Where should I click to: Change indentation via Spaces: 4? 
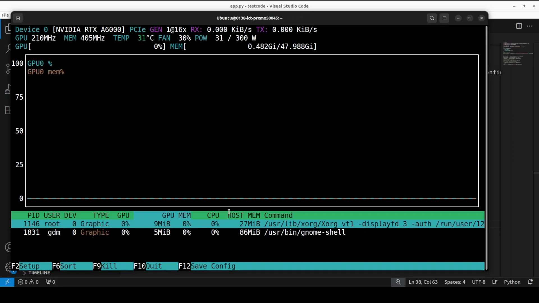tap(455, 282)
